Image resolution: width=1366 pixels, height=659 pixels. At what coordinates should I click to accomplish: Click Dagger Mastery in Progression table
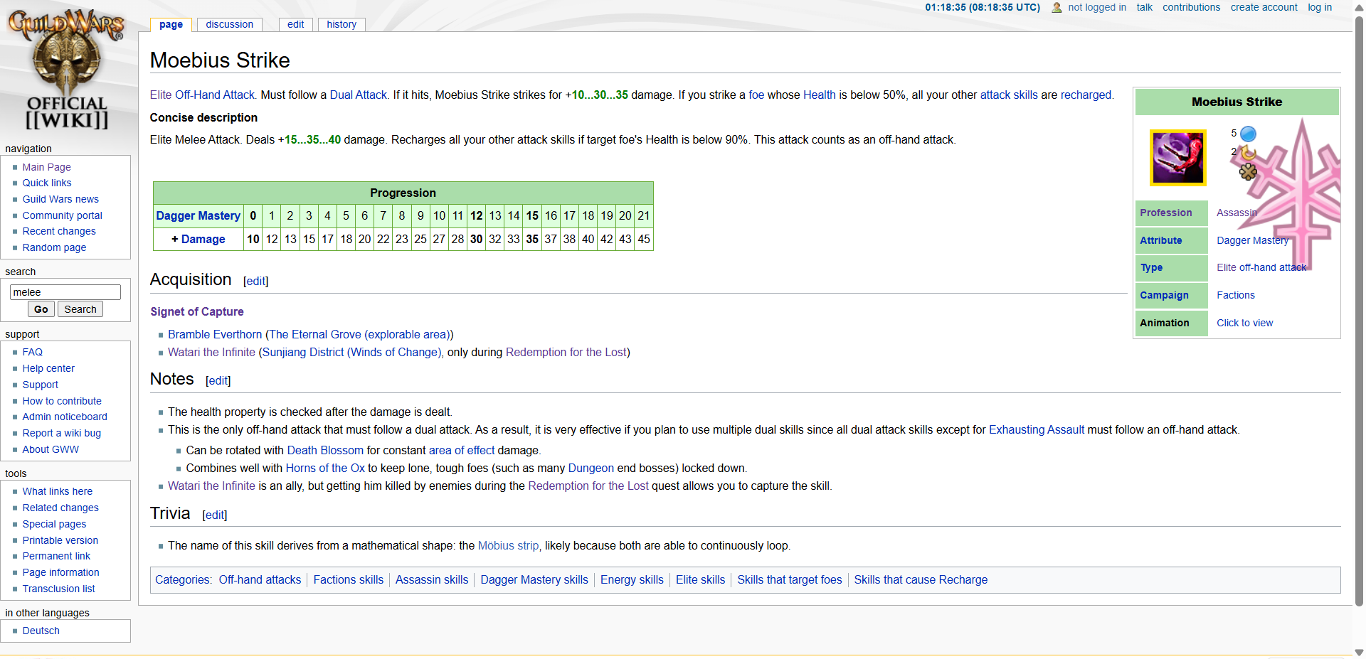pyautogui.click(x=198, y=215)
